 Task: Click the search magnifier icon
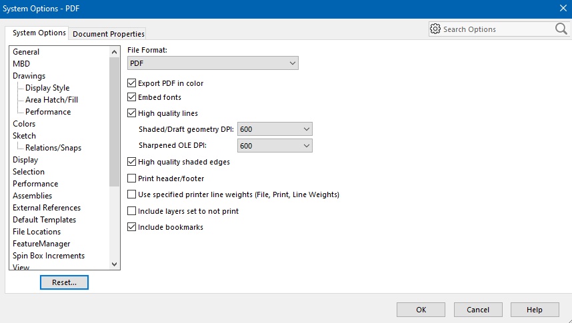(x=560, y=29)
